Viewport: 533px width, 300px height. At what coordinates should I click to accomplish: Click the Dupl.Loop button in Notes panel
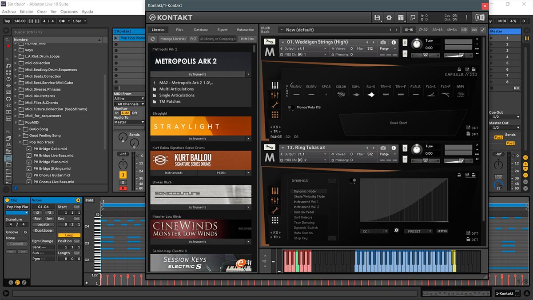point(43,230)
